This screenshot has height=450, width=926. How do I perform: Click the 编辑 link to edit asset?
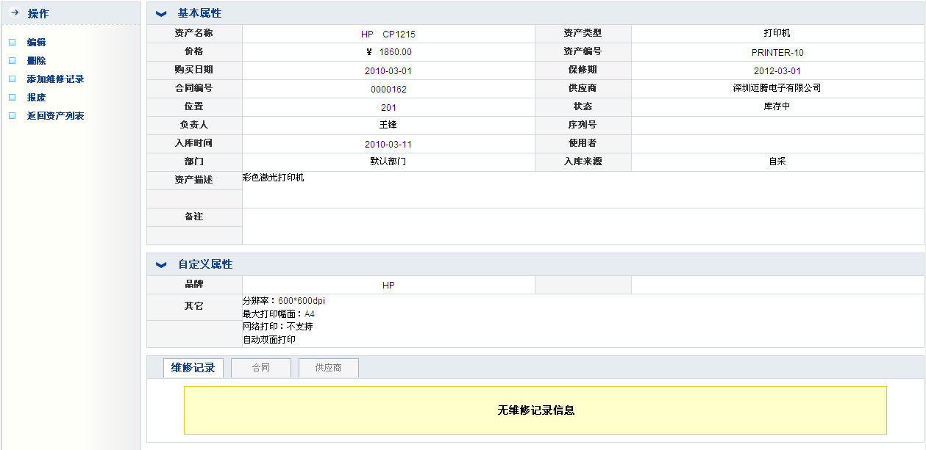pos(36,43)
